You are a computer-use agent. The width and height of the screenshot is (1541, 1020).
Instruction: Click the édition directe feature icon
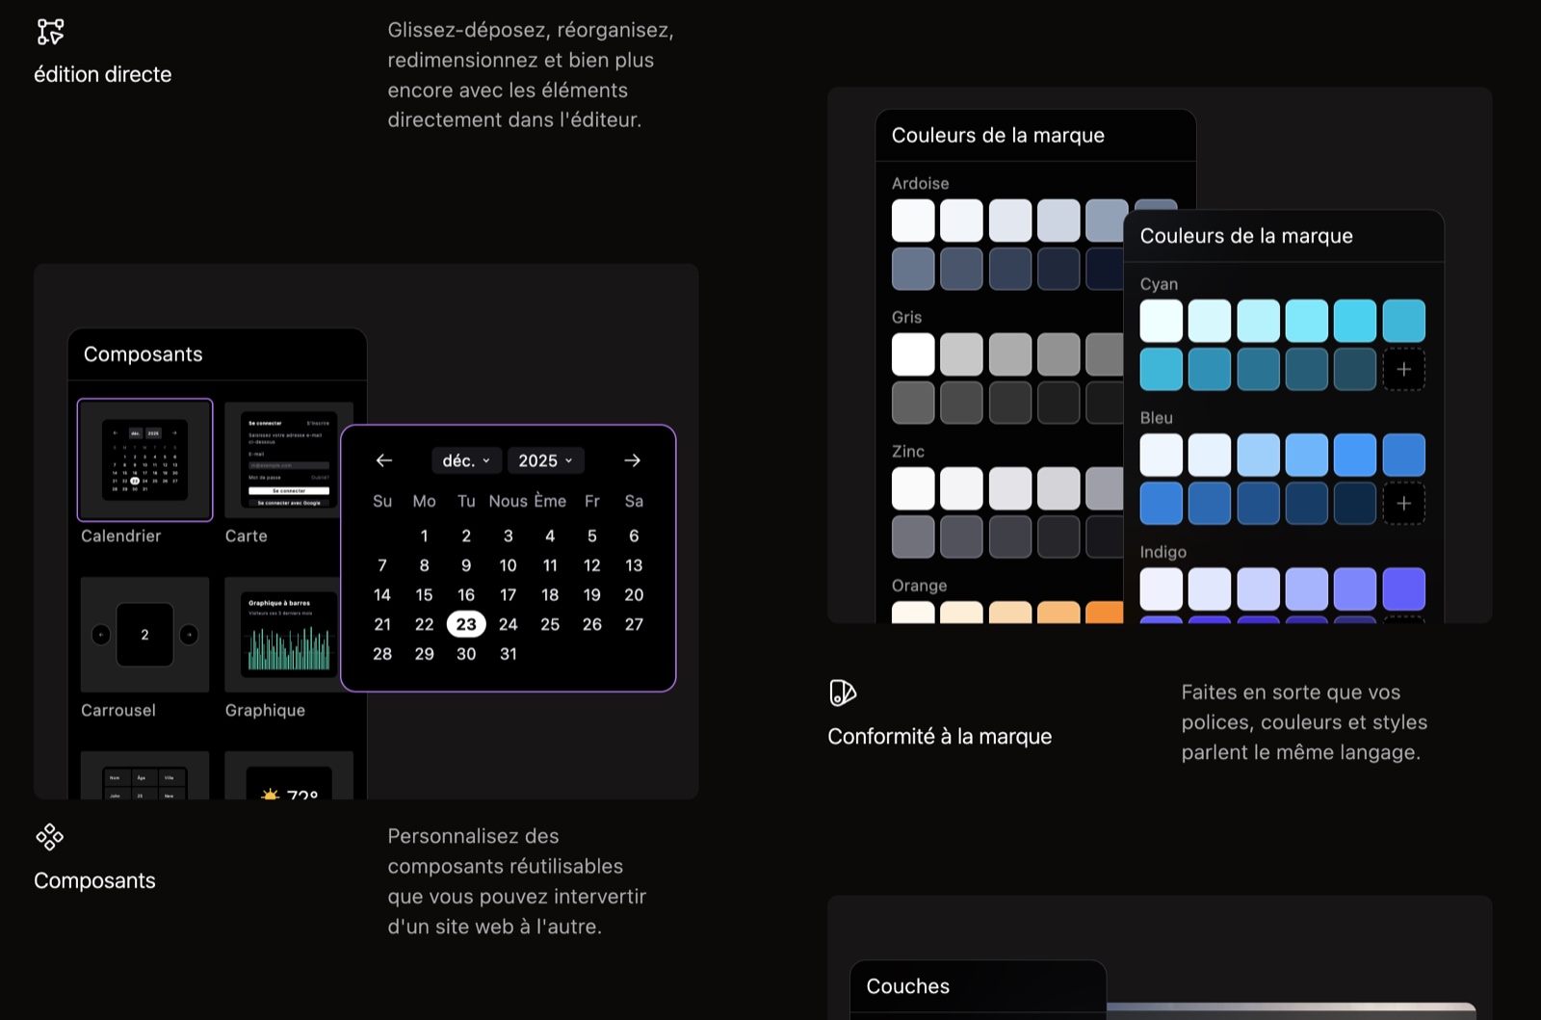50,32
